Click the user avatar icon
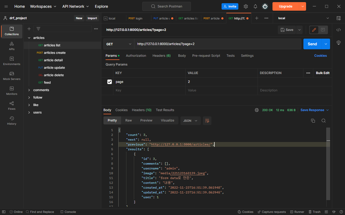The image size is (345, 215). coord(265,6)
